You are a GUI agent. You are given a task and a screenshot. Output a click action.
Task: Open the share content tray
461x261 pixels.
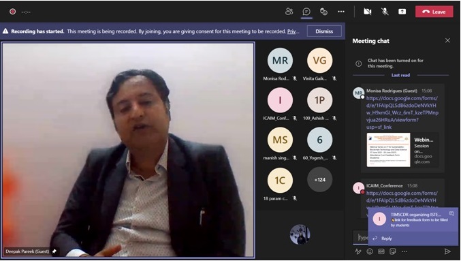(x=402, y=12)
